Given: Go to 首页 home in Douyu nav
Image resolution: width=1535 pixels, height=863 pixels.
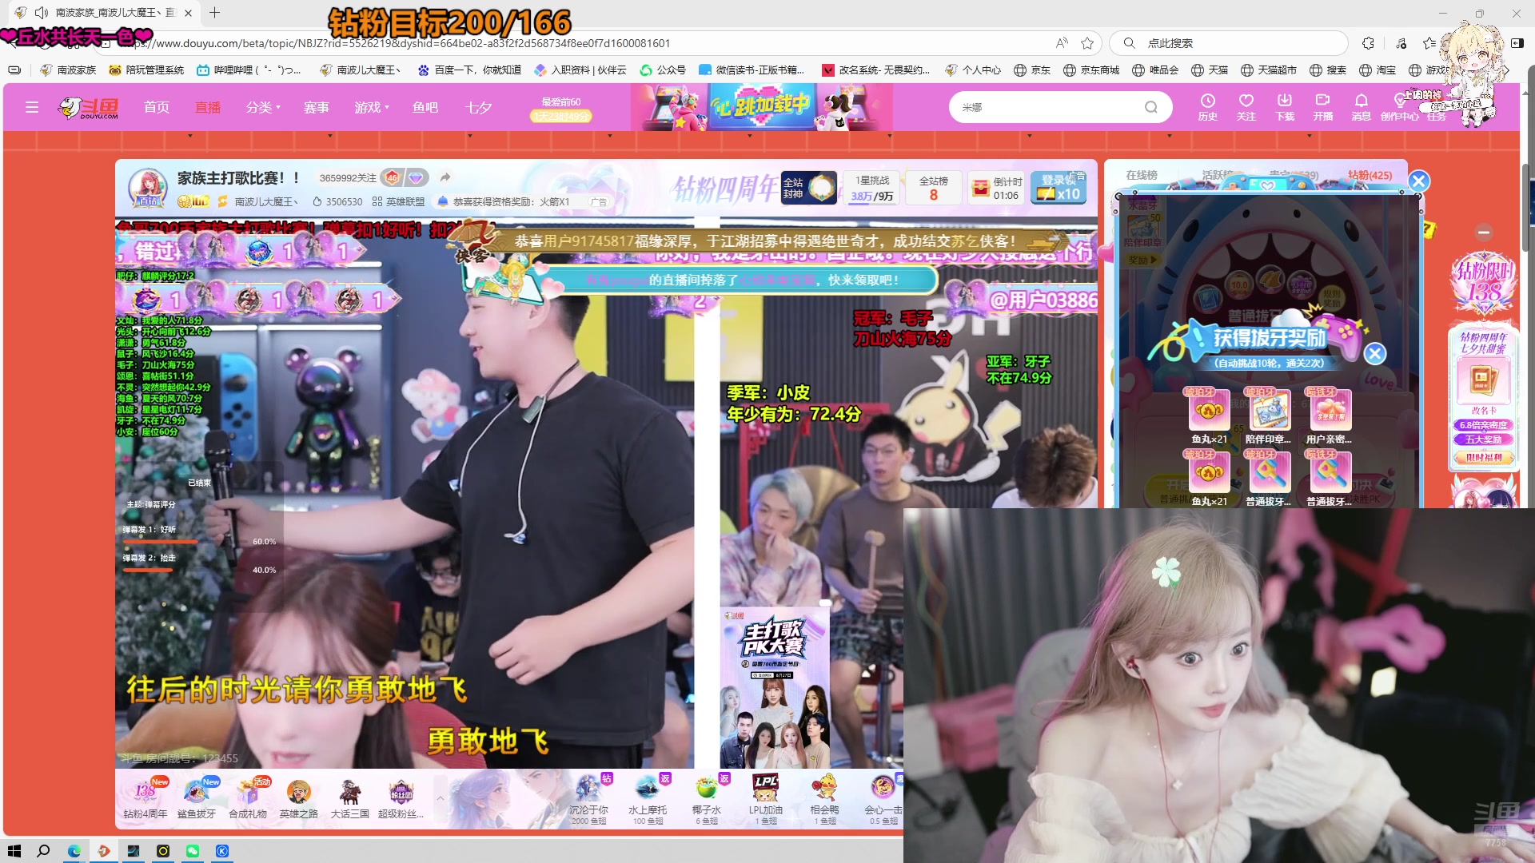Looking at the screenshot, I should pos(157,107).
